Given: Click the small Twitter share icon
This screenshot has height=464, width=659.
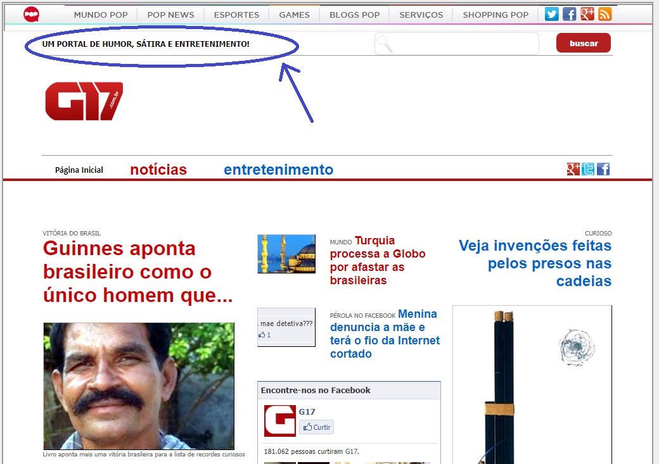Looking at the screenshot, I should (x=589, y=169).
